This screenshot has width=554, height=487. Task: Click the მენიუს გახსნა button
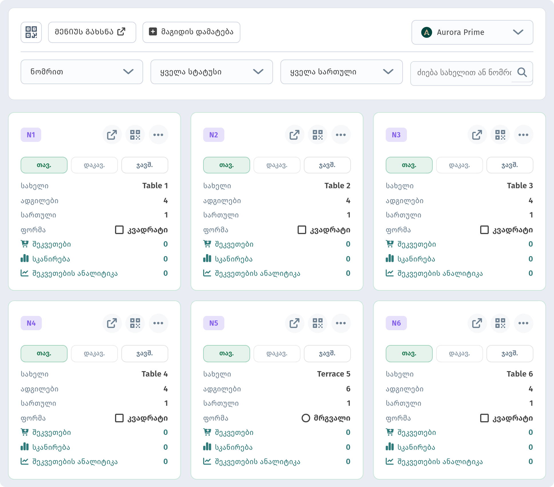tap(92, 32)
